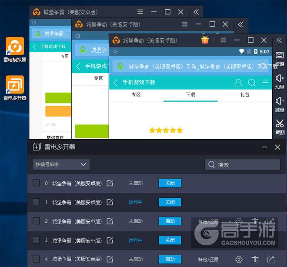
Task: Open settings gear for instance 4
Action: point(239,259)
